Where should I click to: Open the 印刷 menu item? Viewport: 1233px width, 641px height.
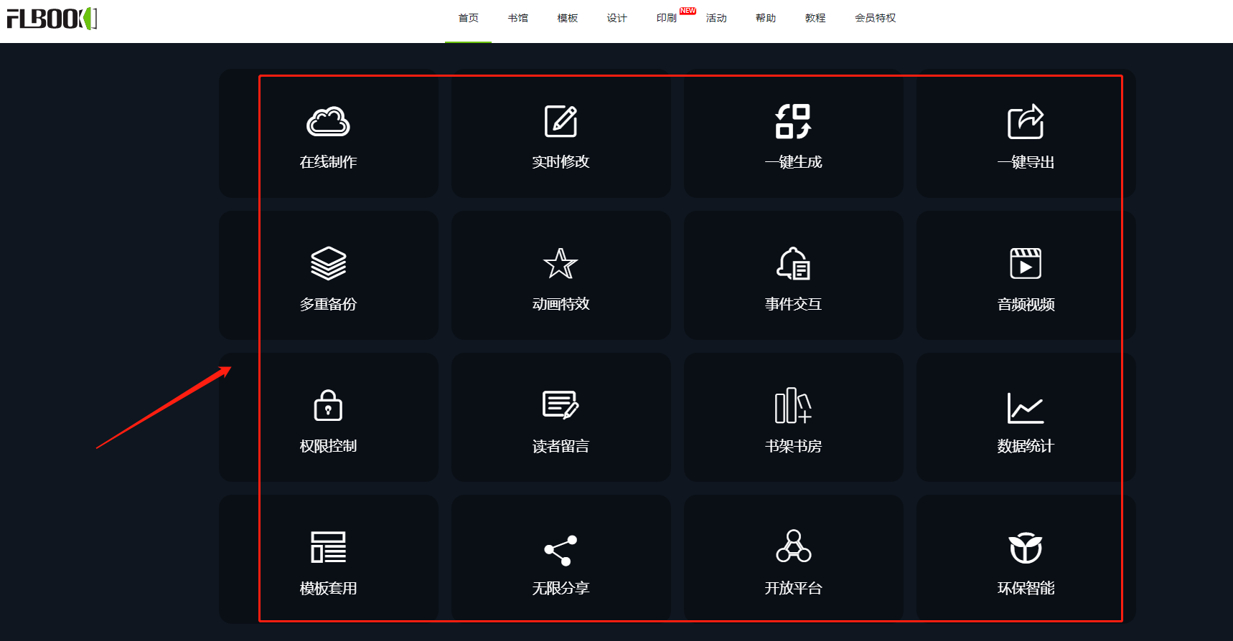[x=667, y=18]
